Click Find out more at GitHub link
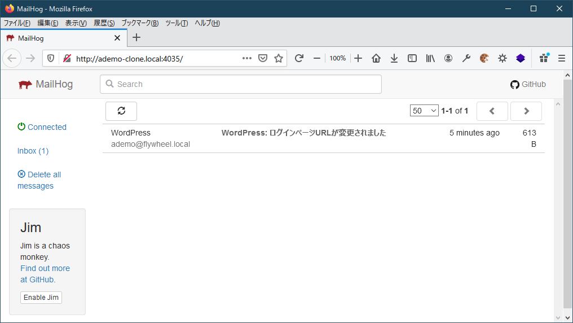 pyautogui.click(x=45, y=274)
